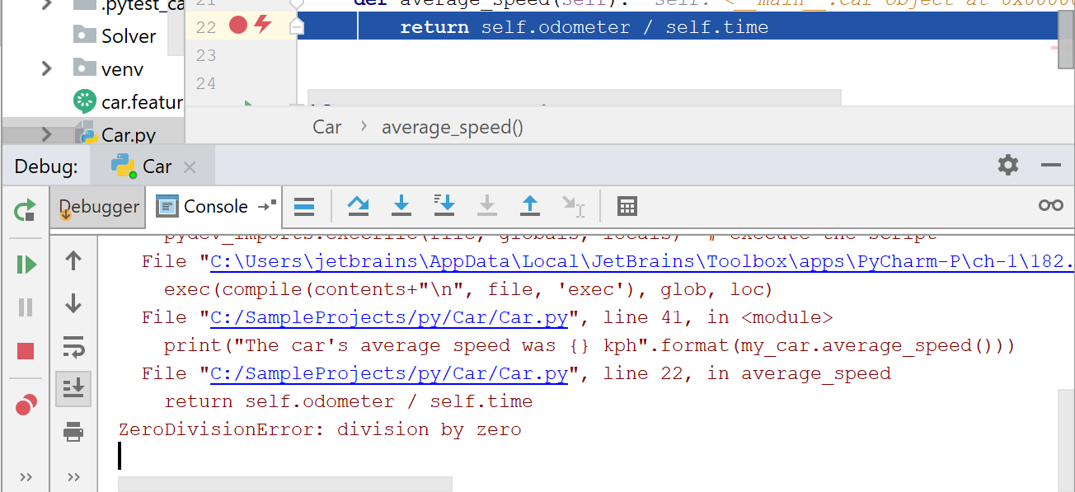Collapse average_speed method fold marker

click(297, 27)
